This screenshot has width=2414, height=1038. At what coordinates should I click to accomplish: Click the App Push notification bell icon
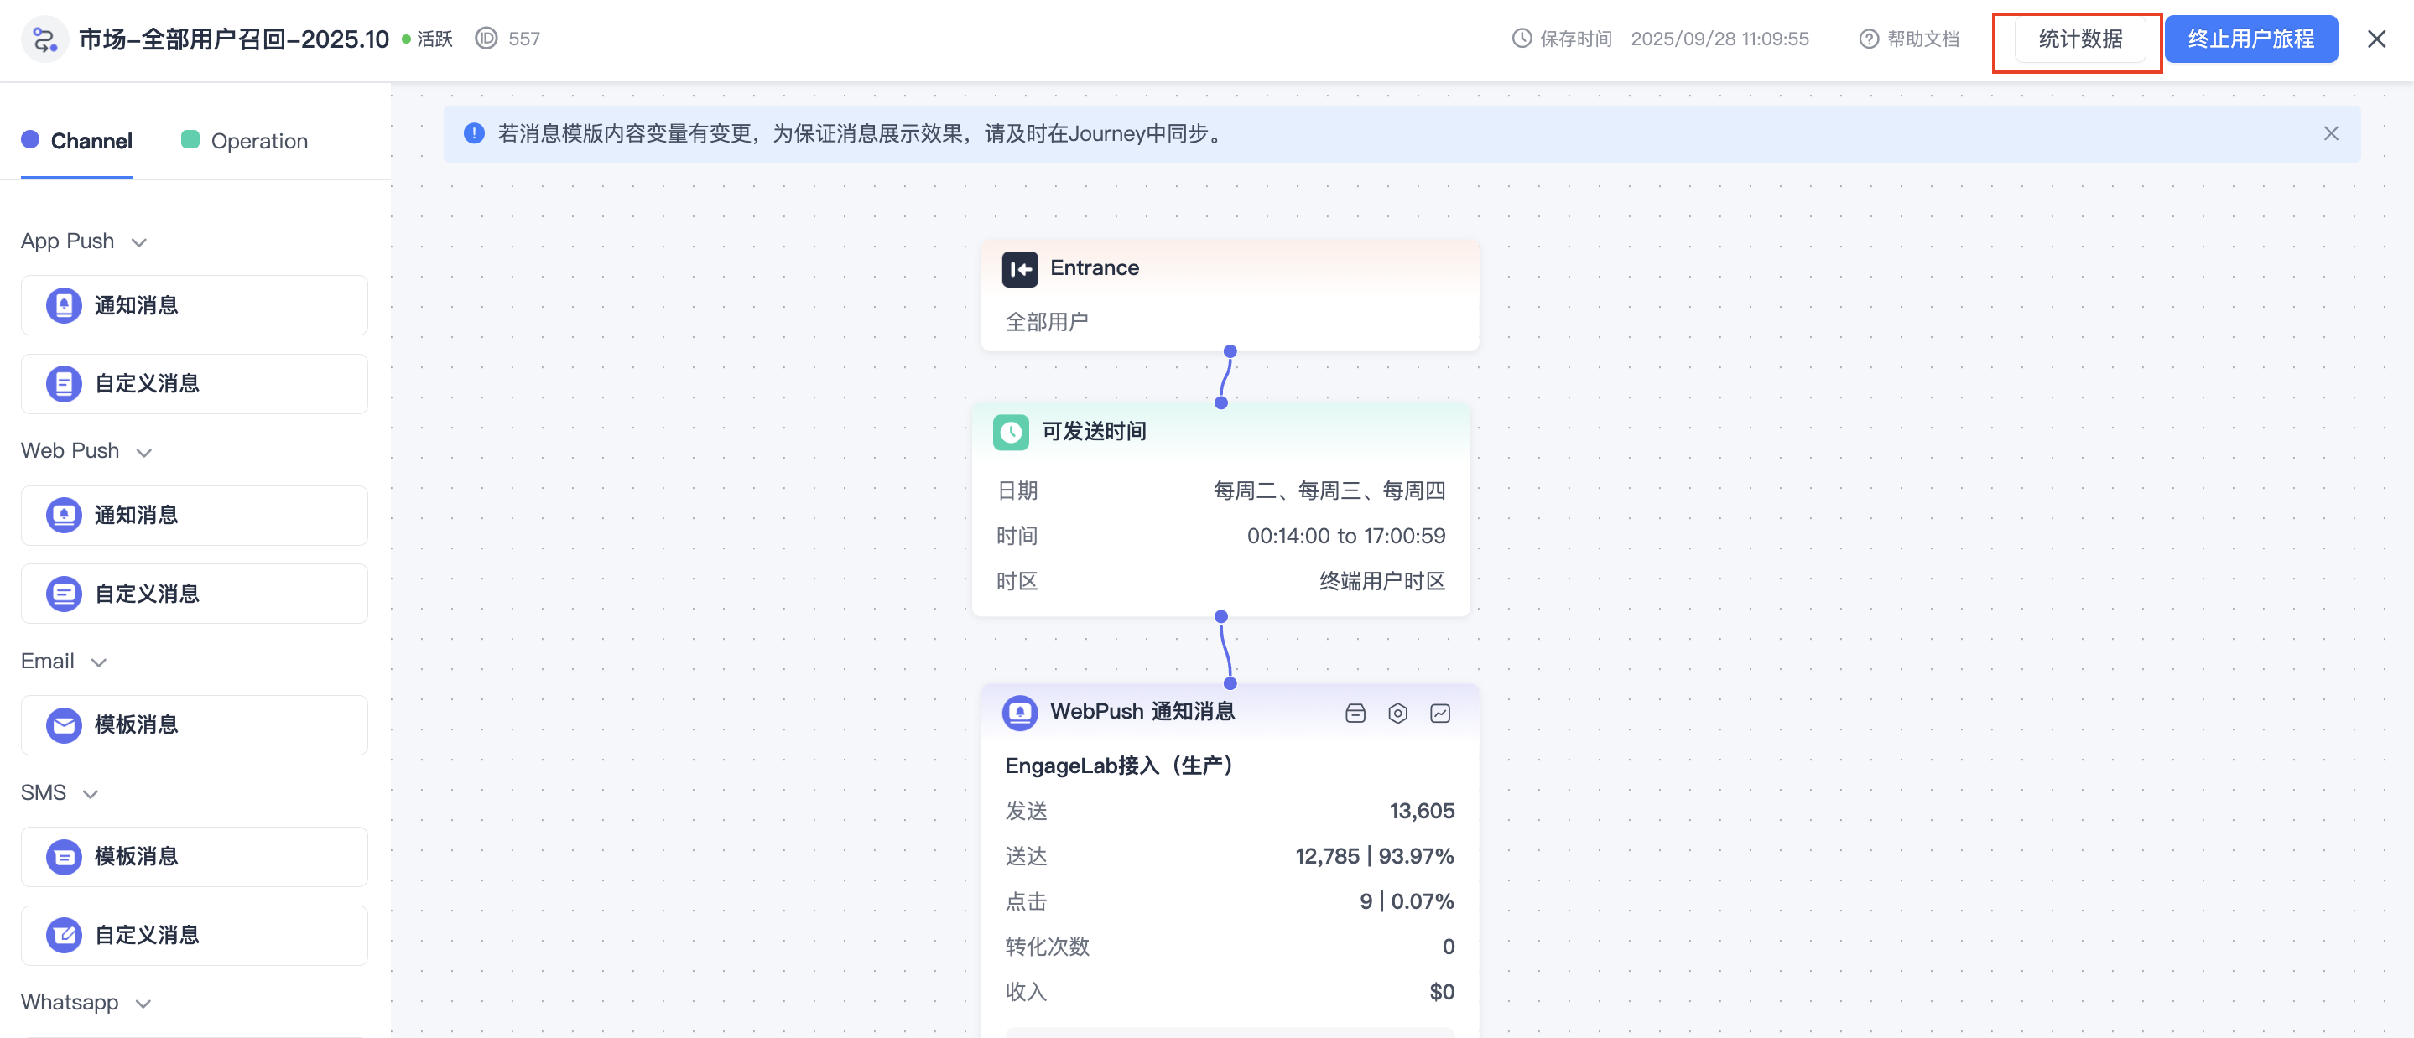click(64, 304)
